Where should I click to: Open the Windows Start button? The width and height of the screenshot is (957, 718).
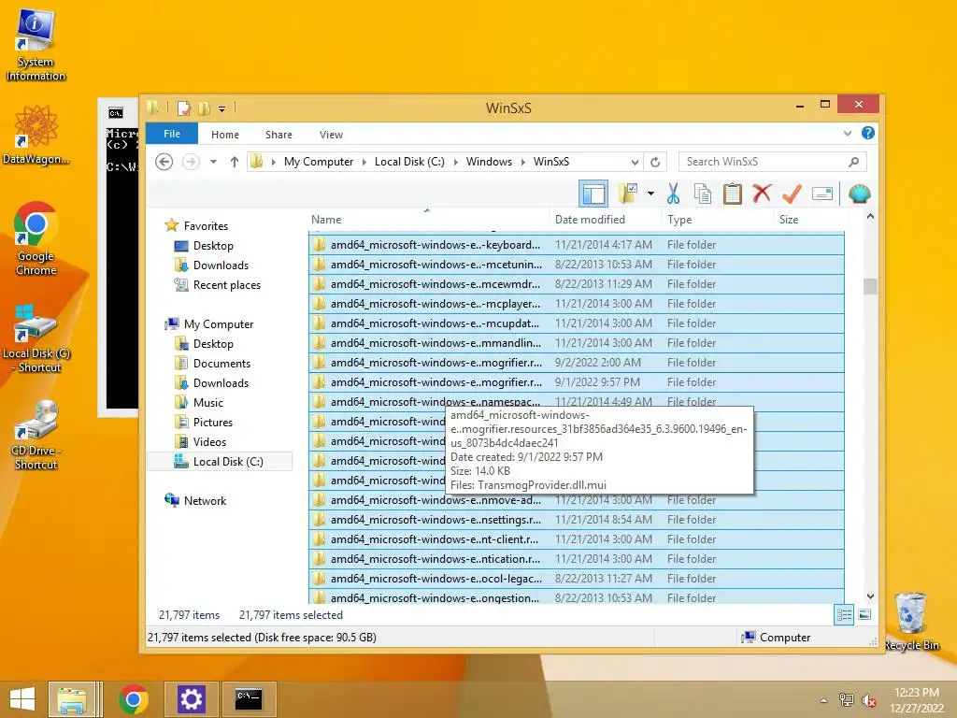click(x=22, y=699)
